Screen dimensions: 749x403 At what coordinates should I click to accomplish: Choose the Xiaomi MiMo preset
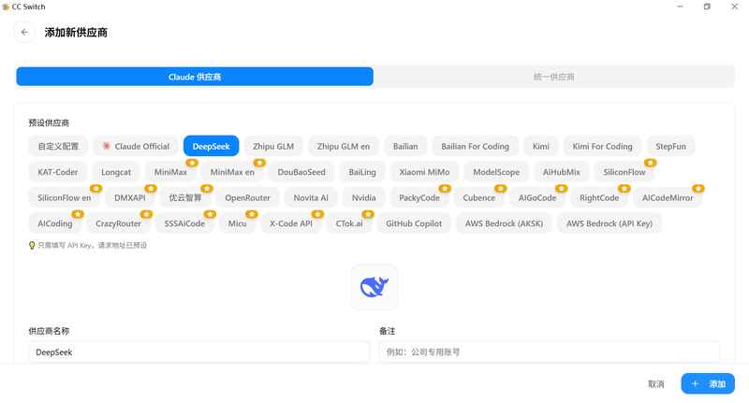pyautogui.click(x=424, y=172)
